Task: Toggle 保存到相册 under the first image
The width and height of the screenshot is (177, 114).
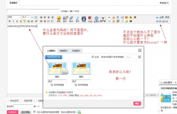Action: [x=52, y=85]
